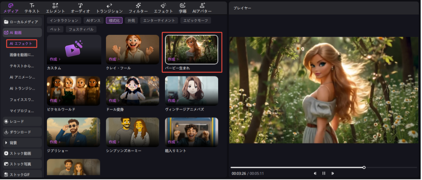Open AI アニメーシ sidebar item
Viewport: 422px width, 180px height.
click(x=22, y=77)
